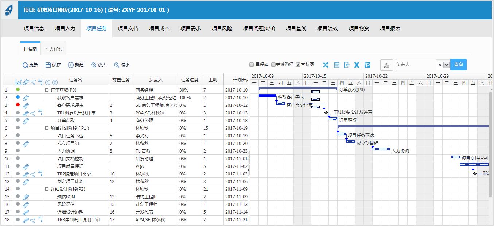Screen dimensions: 494x226
Task: Click the blue P Project export icon
Action: coord(367,65)
